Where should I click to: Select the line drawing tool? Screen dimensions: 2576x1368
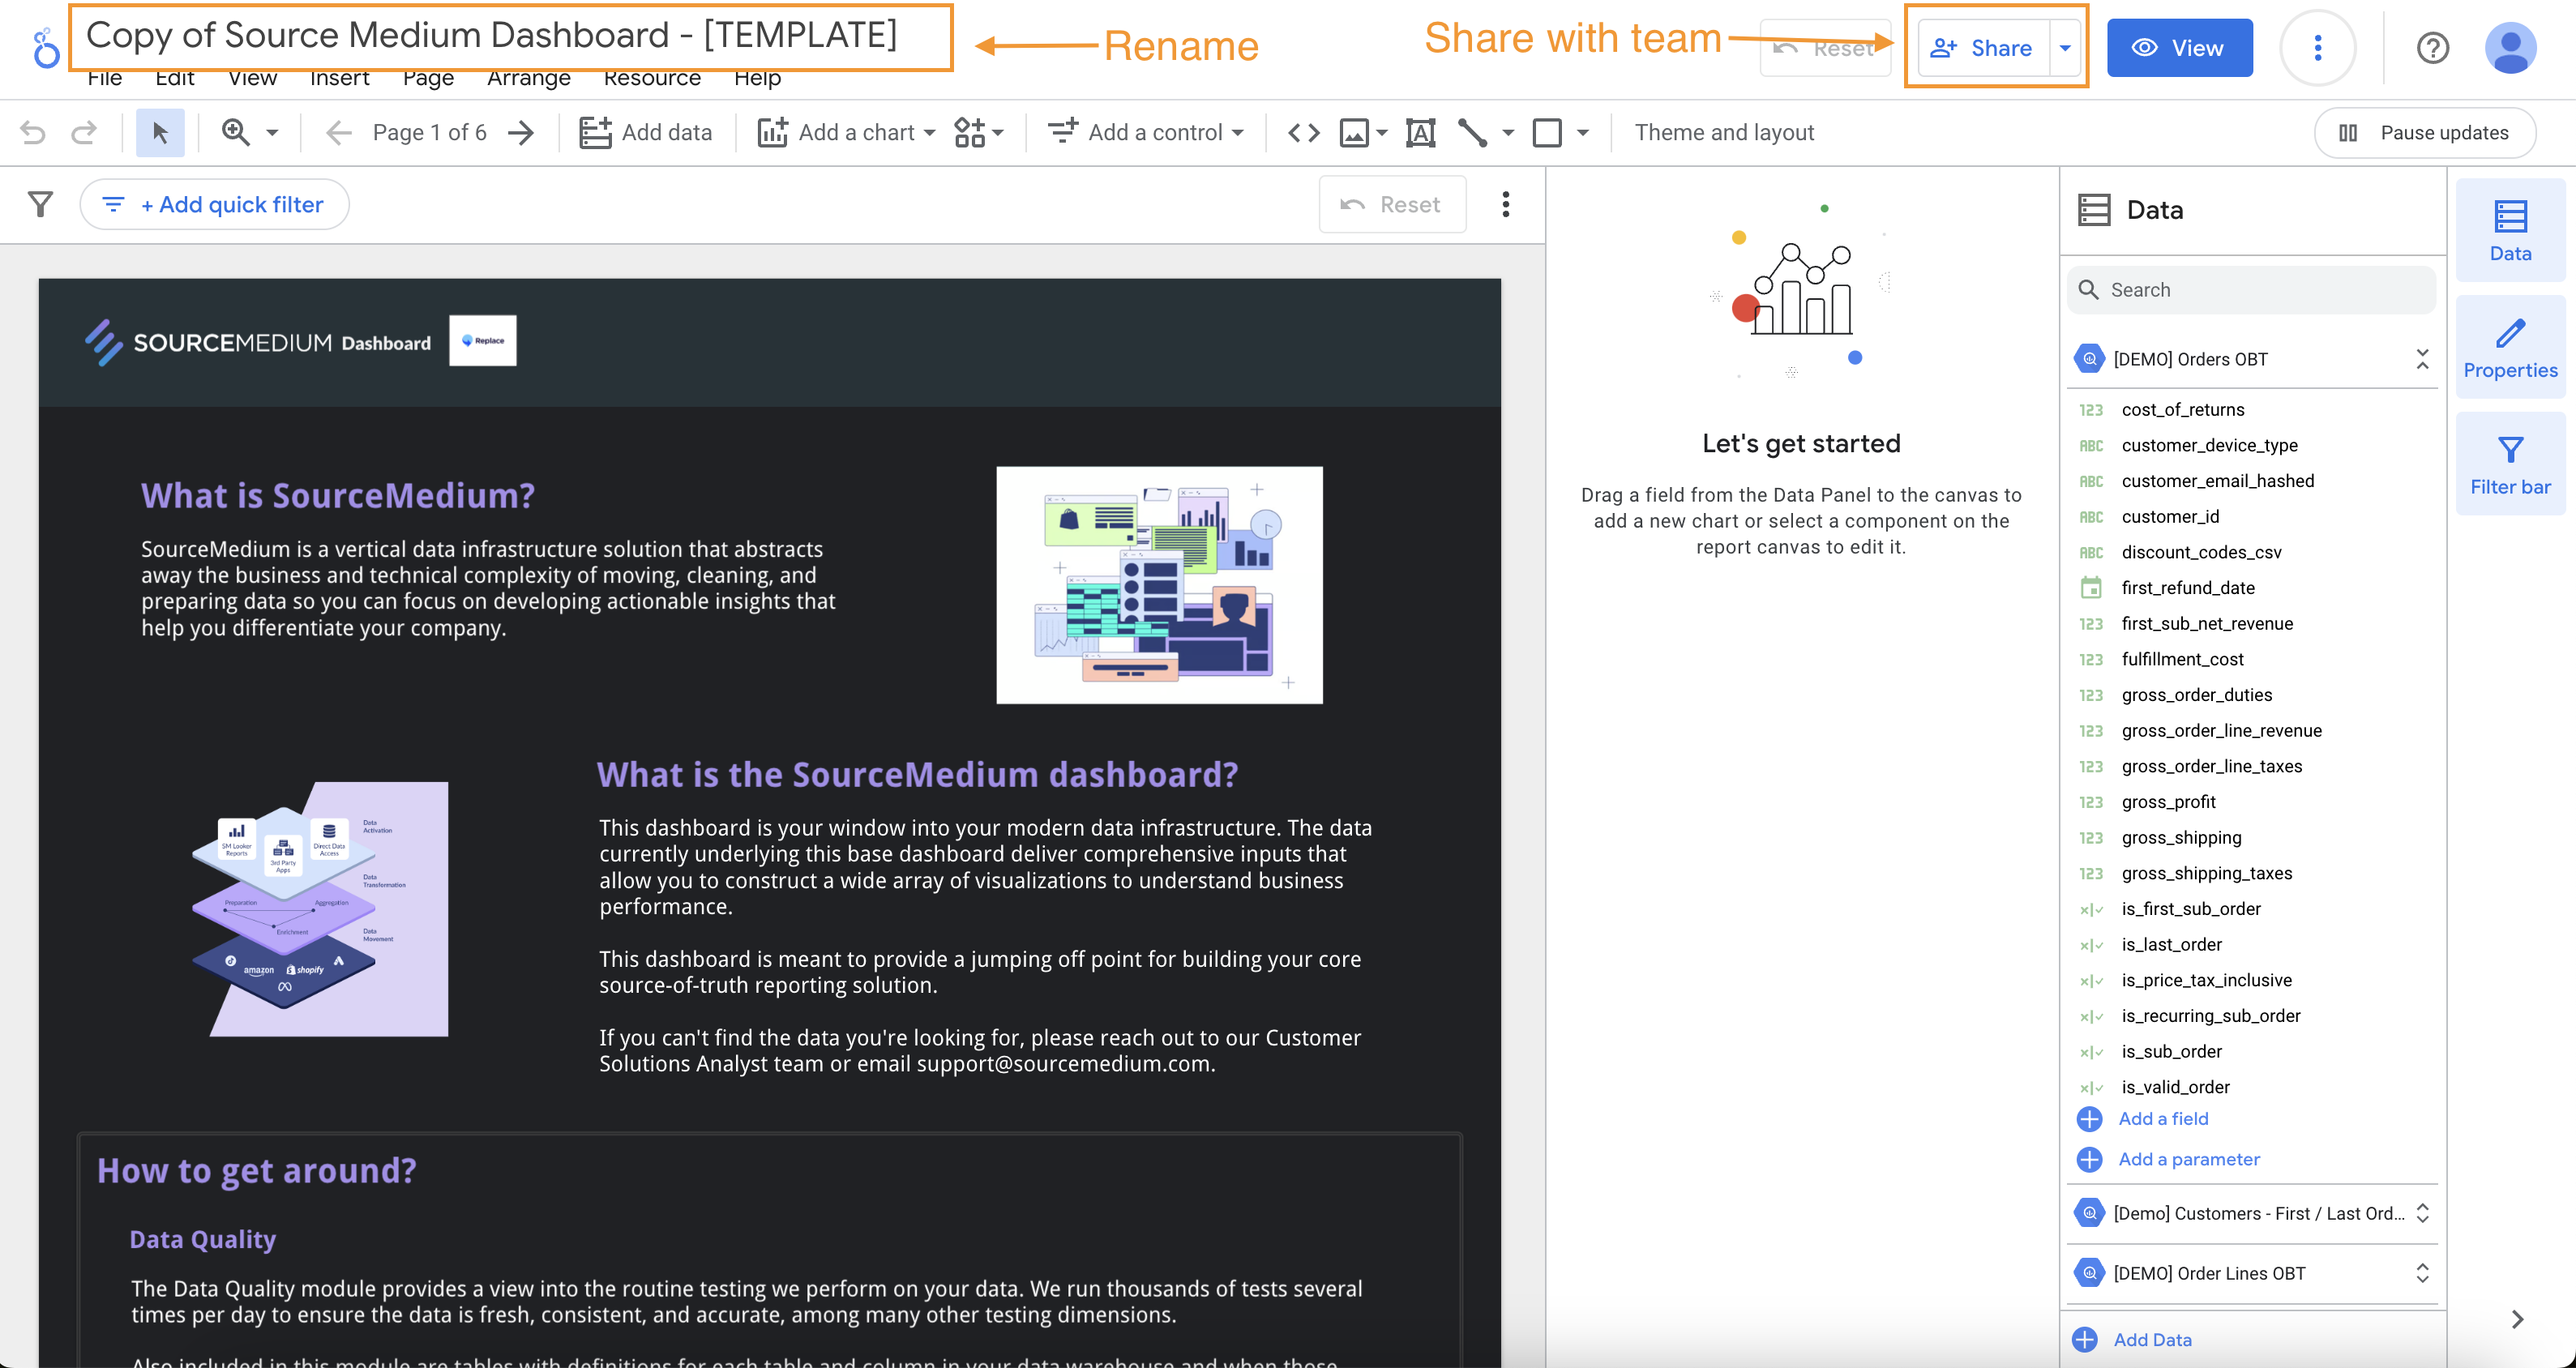point(1472,132)
